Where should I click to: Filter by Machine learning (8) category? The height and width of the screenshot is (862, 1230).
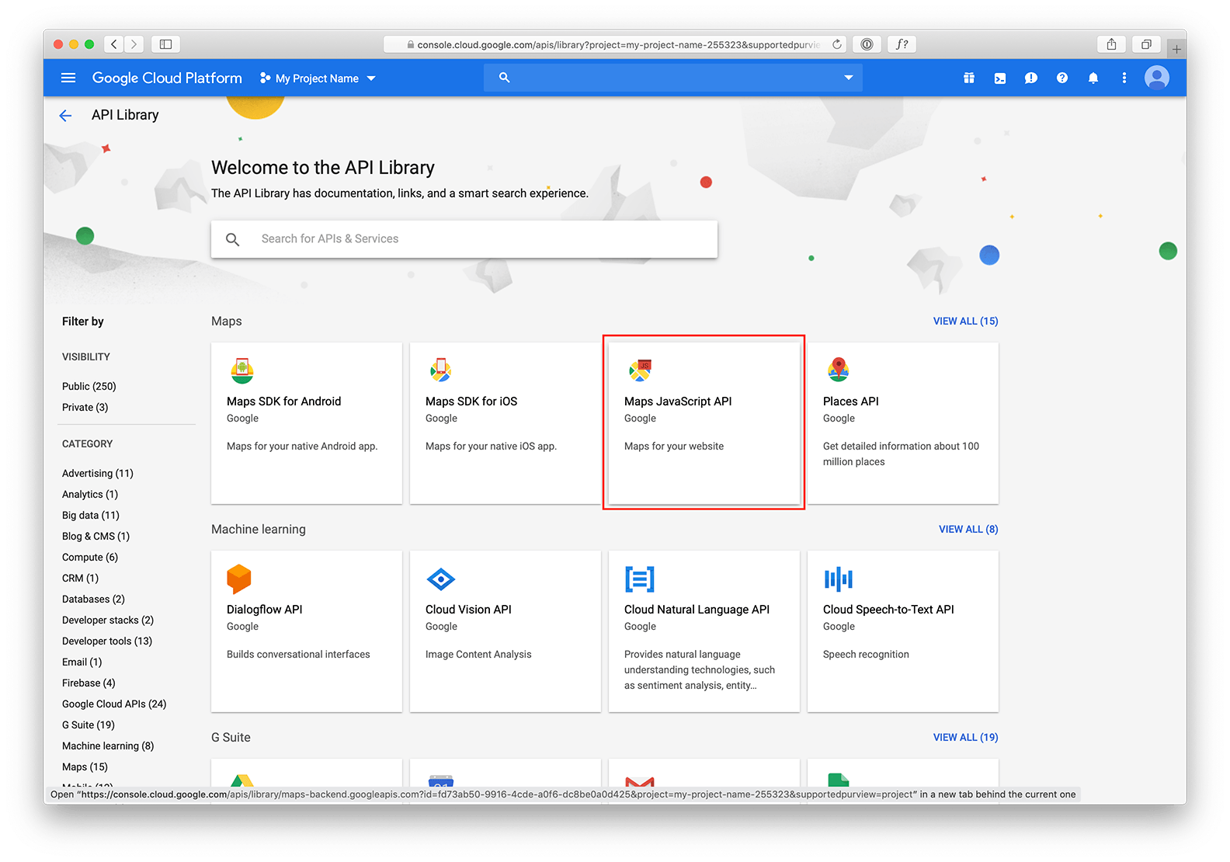(x=108, y=746)
